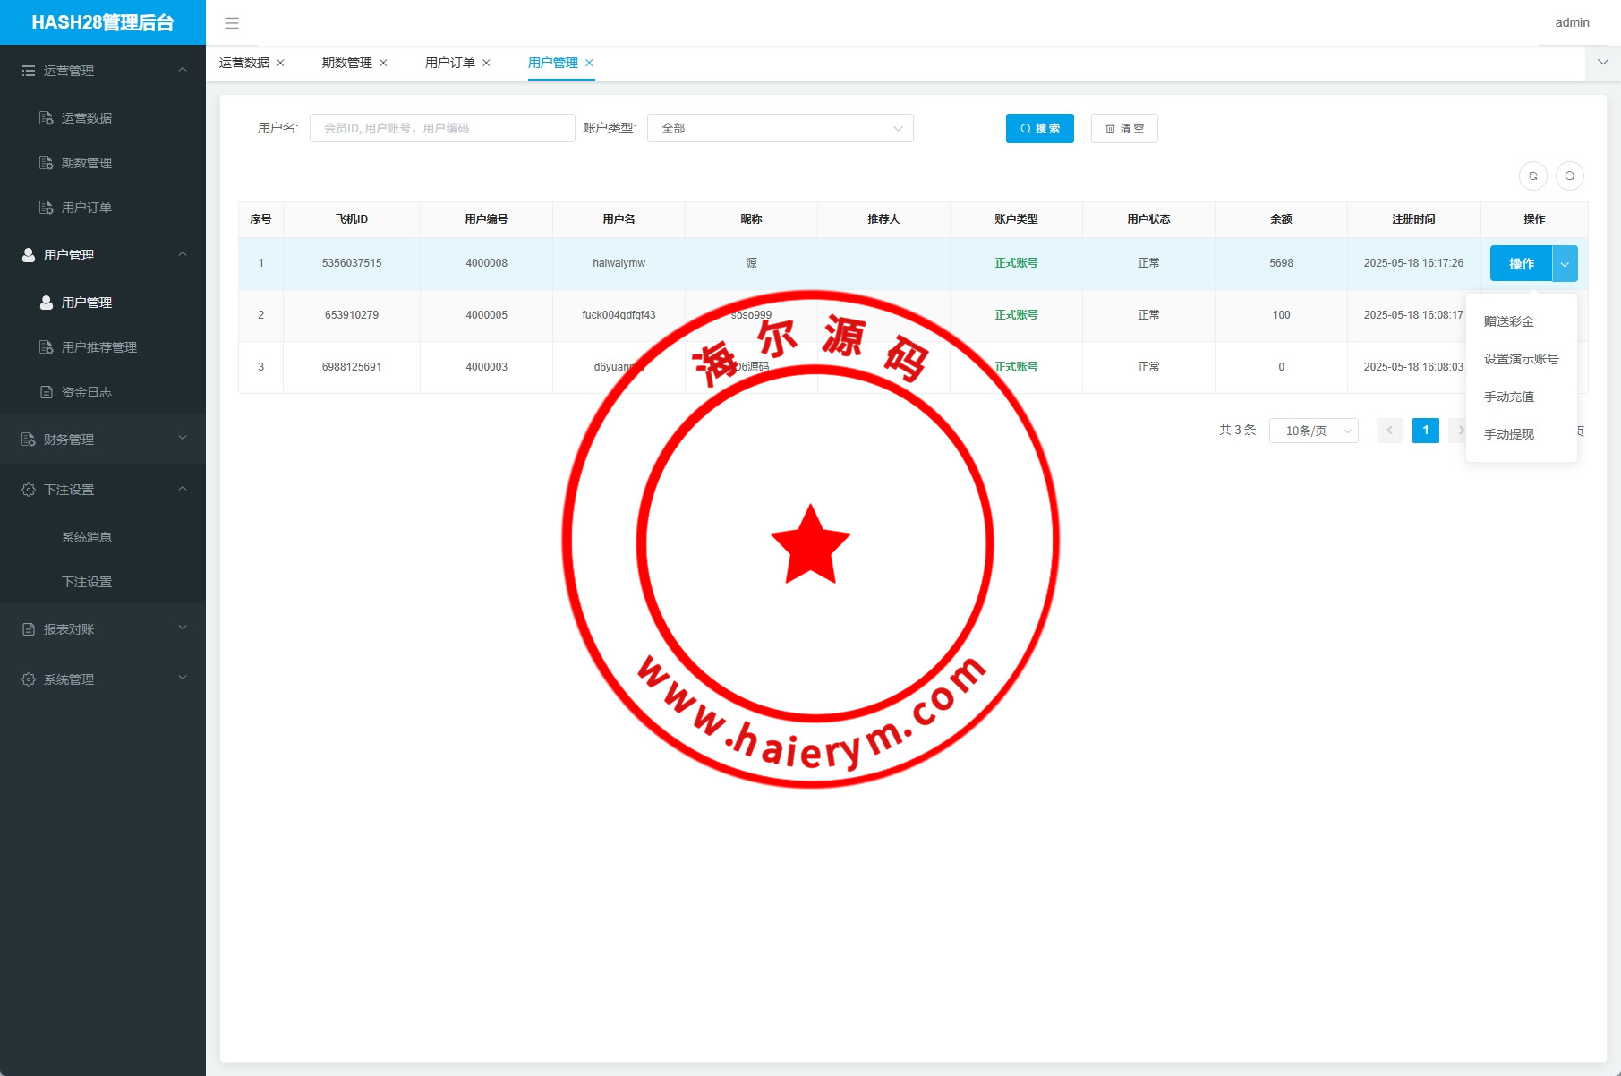Click the circular refresh table icon
The height and width of the screenshot is (1076, 1621).
point(1532,176)
